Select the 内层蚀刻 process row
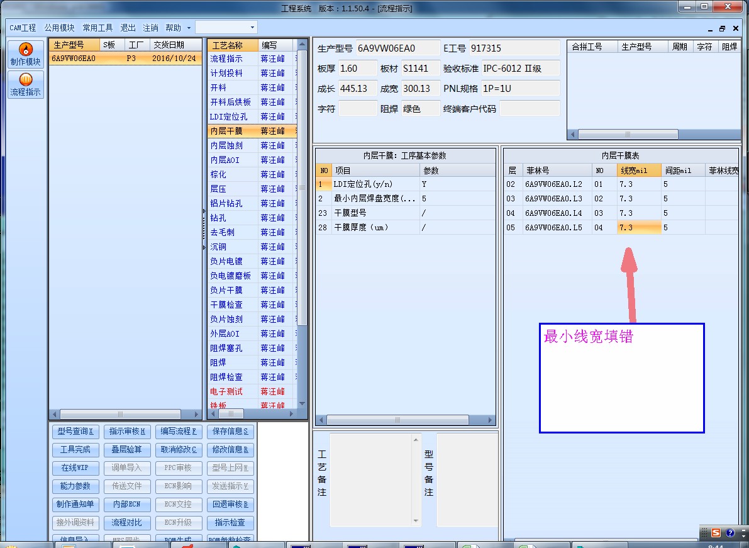The image size is (749, 548). pos(252,145)
